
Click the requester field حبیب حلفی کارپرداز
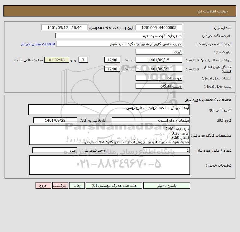[119, 44]
